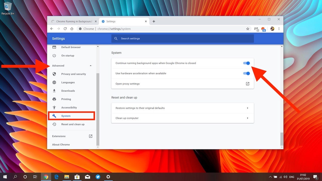Open the Recycle Bin desktop icon
Viewport: 322px width, 181px height.
(x=8, y=8)
